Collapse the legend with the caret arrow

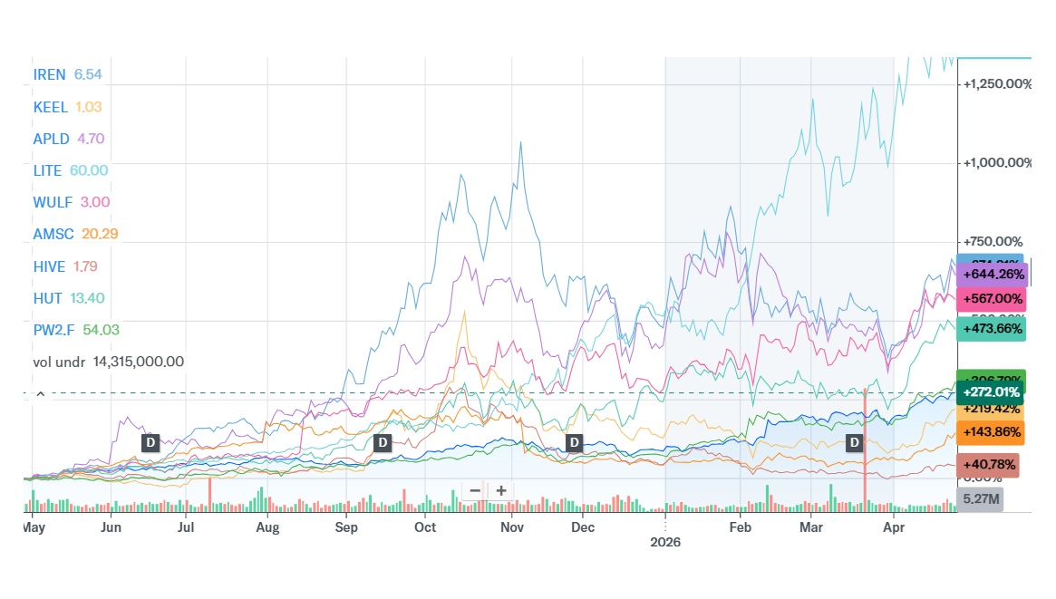click(x=41, y=393)
